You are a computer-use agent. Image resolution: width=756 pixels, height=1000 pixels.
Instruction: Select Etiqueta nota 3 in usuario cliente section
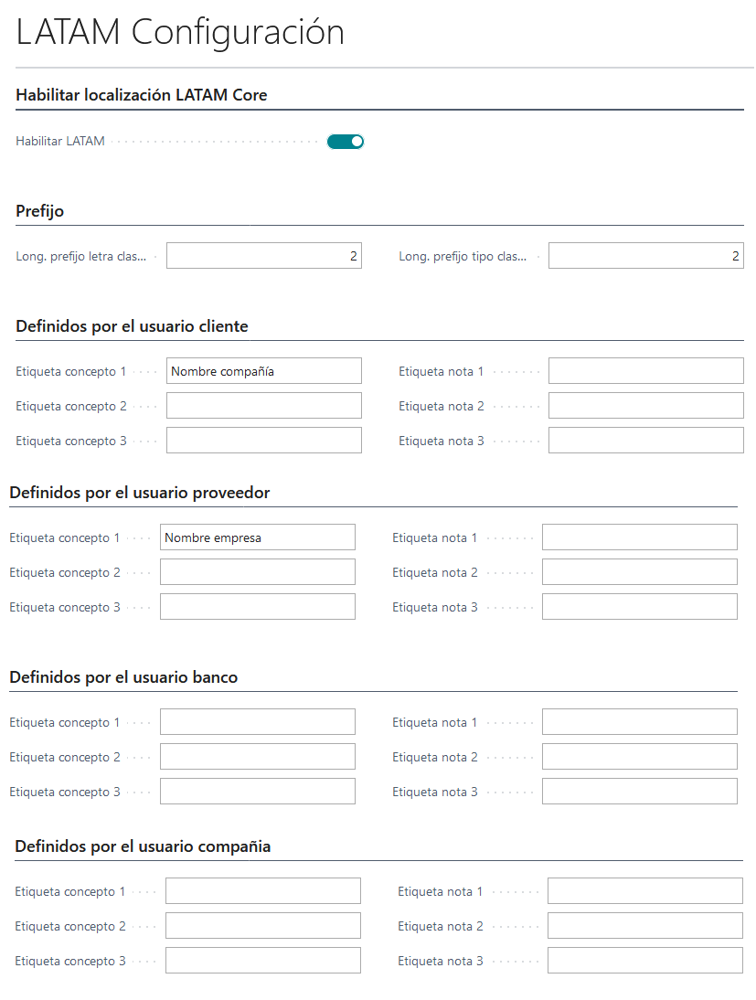click(645, 441)
